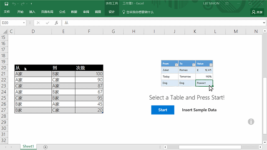This screenshot has width=267, height=150.
Task: Click the Share icon button
Action: pos(257,12)
